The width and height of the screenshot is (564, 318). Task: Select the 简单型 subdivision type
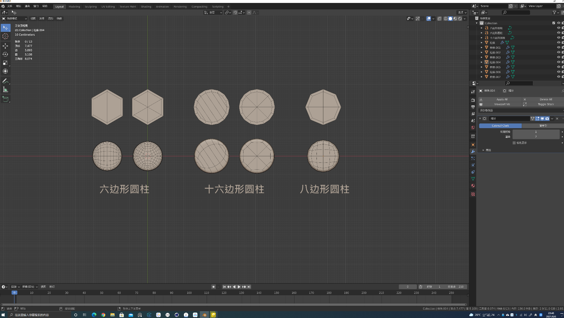point(543,126)
